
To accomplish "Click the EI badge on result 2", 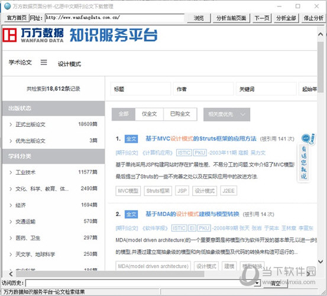I will point(192,228).
